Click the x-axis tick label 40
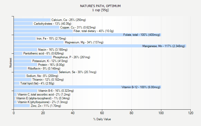The width and height of the screenshot is (201, 126). (x=73, y=113)
